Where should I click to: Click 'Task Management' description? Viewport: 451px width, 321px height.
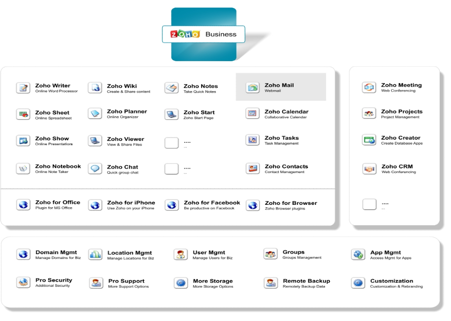tap(282, 144)
